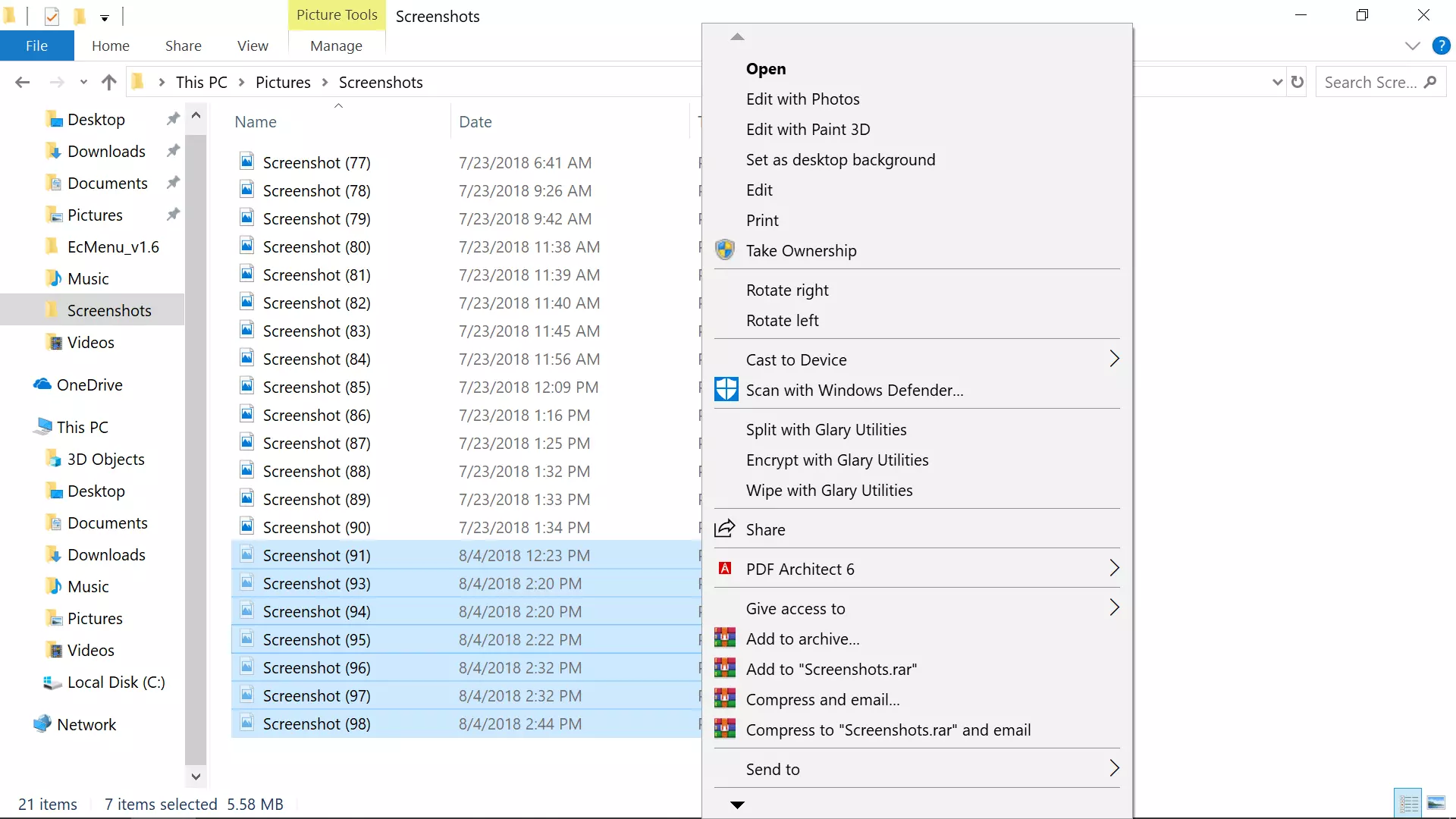Click Rotate right in context menu
The image size is (1456, 819).
pyautogui.click(x=787, y=289)
